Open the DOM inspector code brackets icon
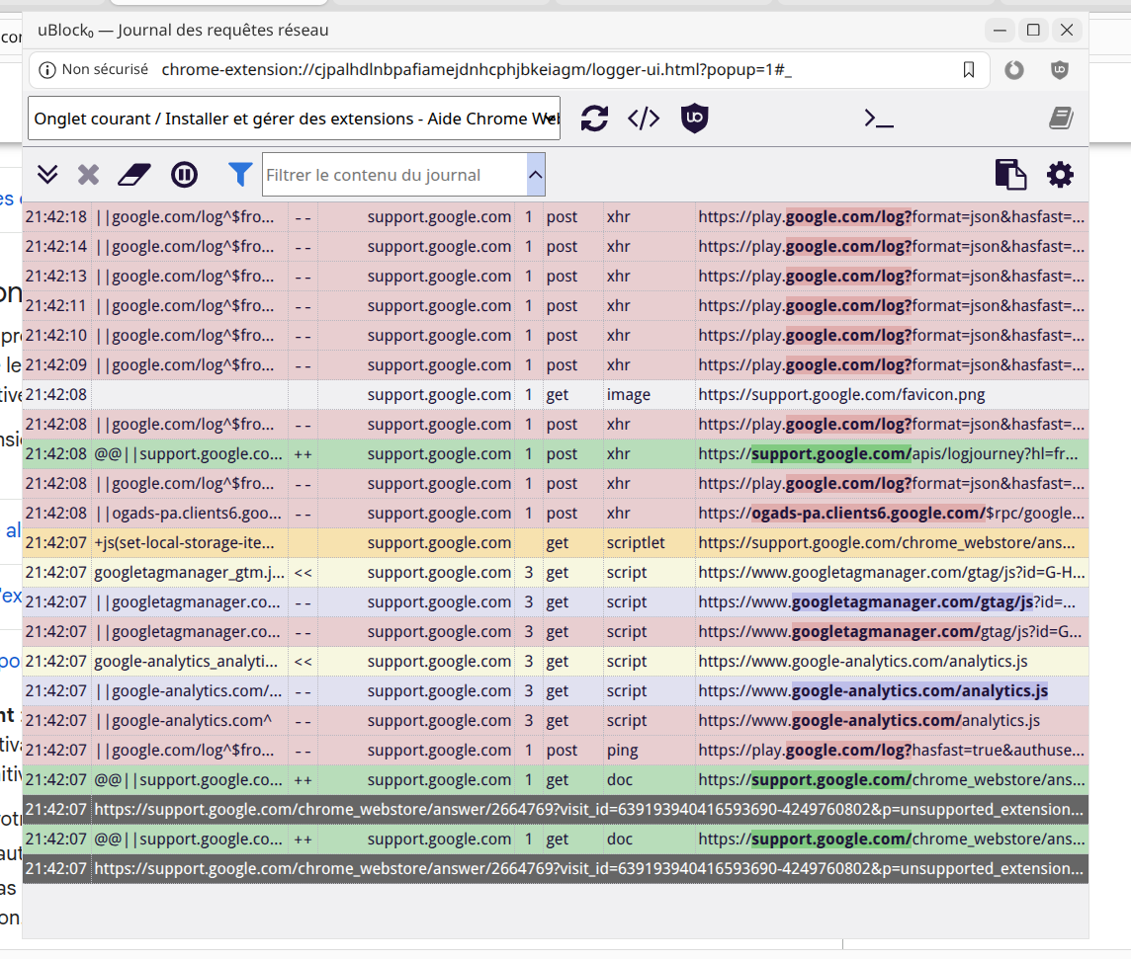1131x959 pixels. tap(644, 119)
